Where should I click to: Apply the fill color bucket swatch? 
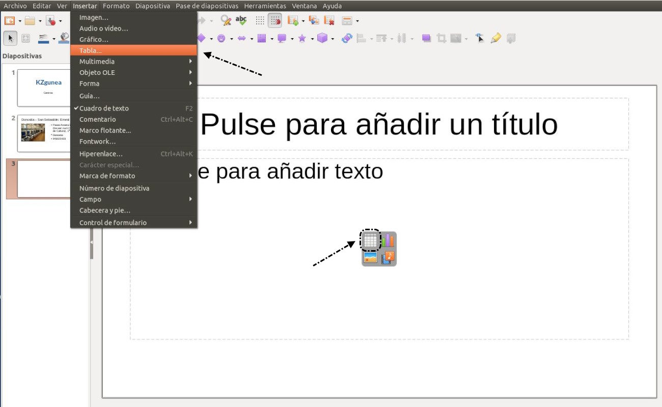[64, 38]
